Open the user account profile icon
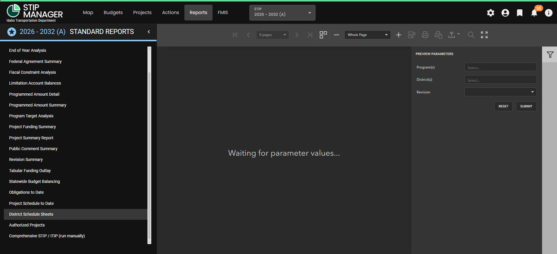Viewport: 557px width, 254px height. point(505,13)
